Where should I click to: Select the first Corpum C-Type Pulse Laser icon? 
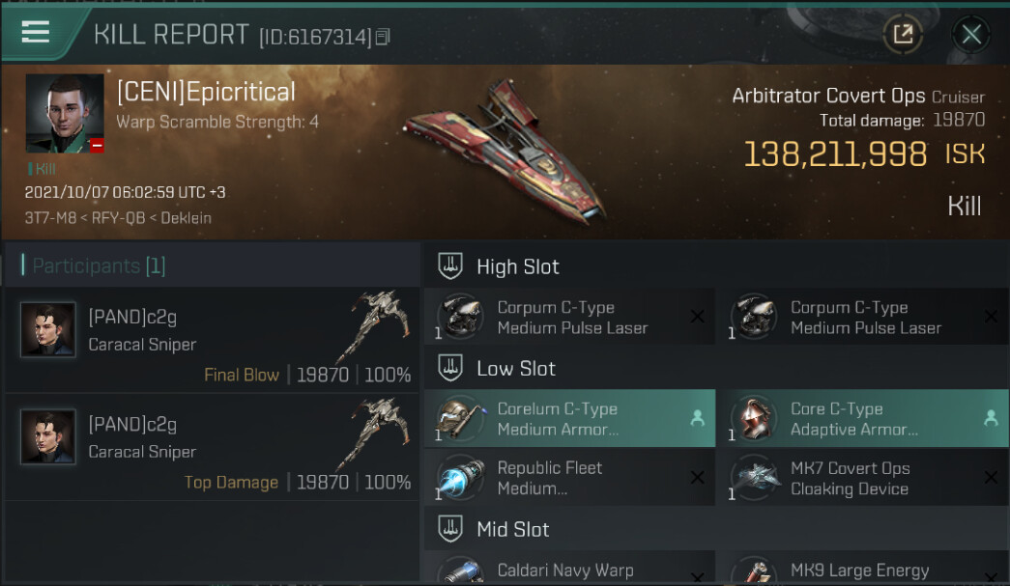click(x=461, y=317)
